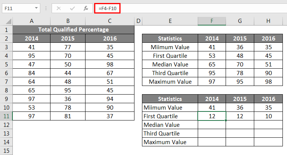Select row 2 header
287x155 pixels.
tap(6, 39)
